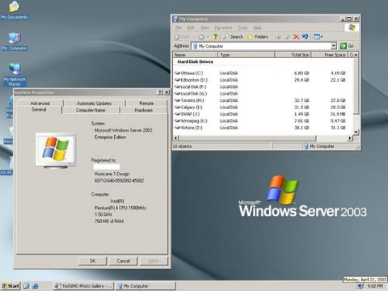Sort by the Free Space column header
This screenshot has width=388, height=291.
(329, 55)
